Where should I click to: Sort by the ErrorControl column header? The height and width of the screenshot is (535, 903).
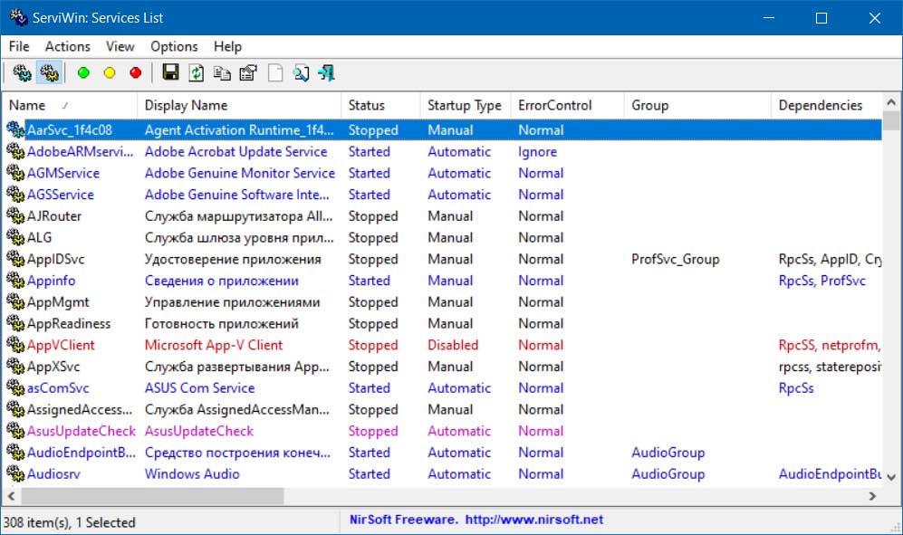pos(567,105)
